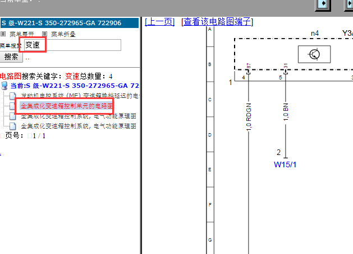Click the menu search field containing 变速
This screenshot has width=353, height=254.
click(x=72, y=45)
